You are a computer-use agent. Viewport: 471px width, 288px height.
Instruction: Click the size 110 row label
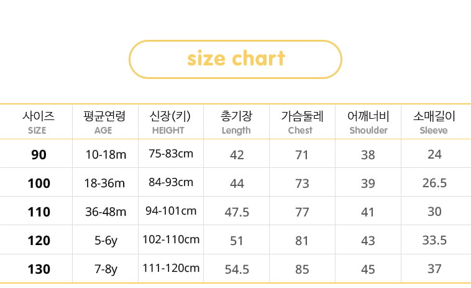pyautogui.click(x=39, y=212)
